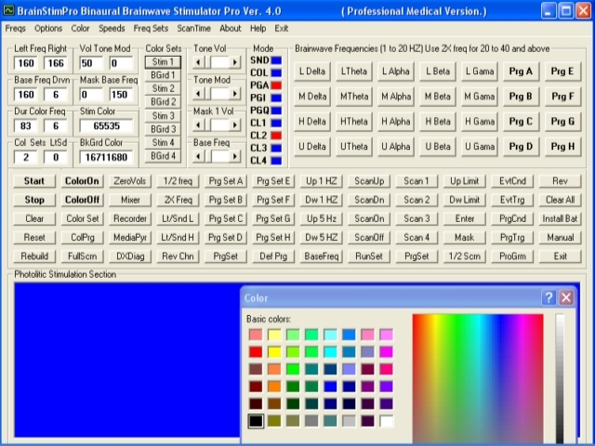Click the Mask Base Freq field showing 150
Viewport: 595px width, 446px height.
121,95
